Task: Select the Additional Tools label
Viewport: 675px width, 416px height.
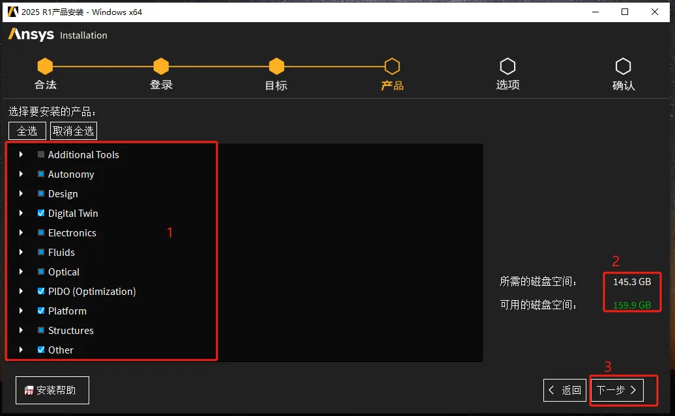Action: point(83,154)
